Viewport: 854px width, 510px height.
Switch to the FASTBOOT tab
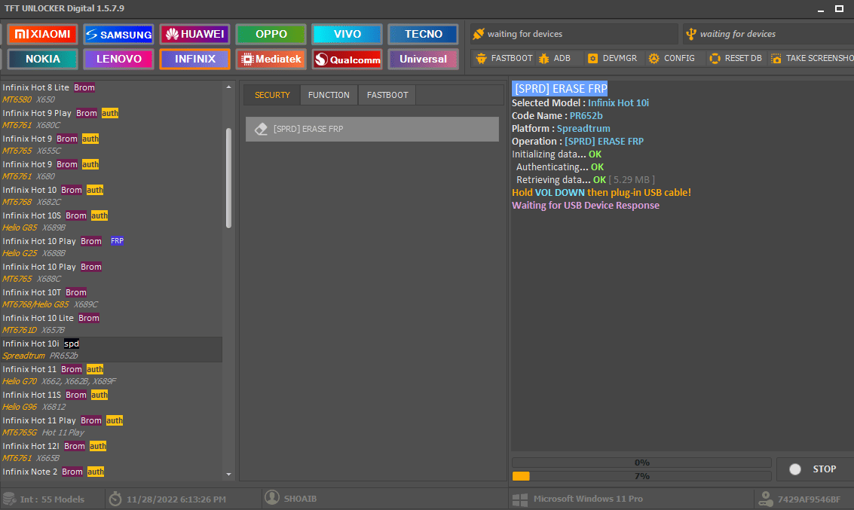[x=387, y=95]
